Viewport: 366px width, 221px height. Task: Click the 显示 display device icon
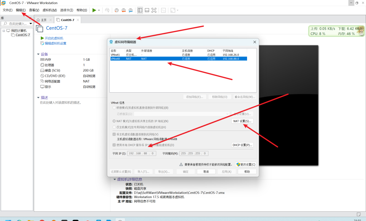tap(42, 87)
